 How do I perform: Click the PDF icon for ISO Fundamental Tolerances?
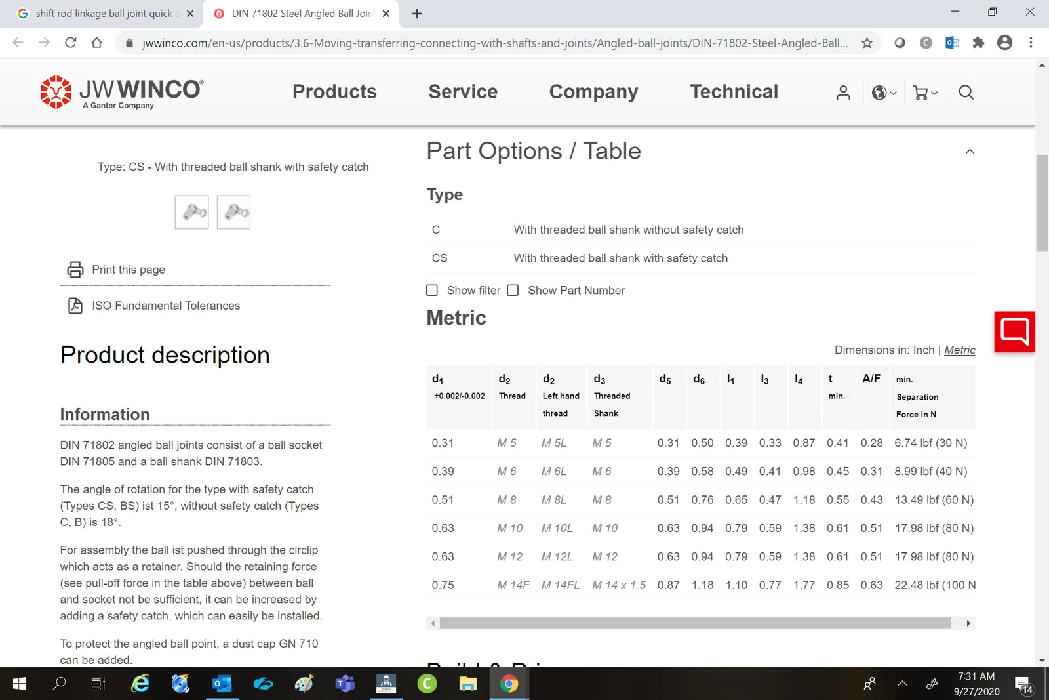pos(75,306)
